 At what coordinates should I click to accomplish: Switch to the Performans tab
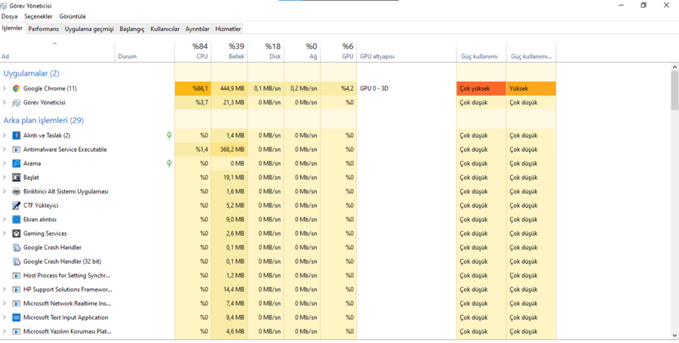coord(44,29)
